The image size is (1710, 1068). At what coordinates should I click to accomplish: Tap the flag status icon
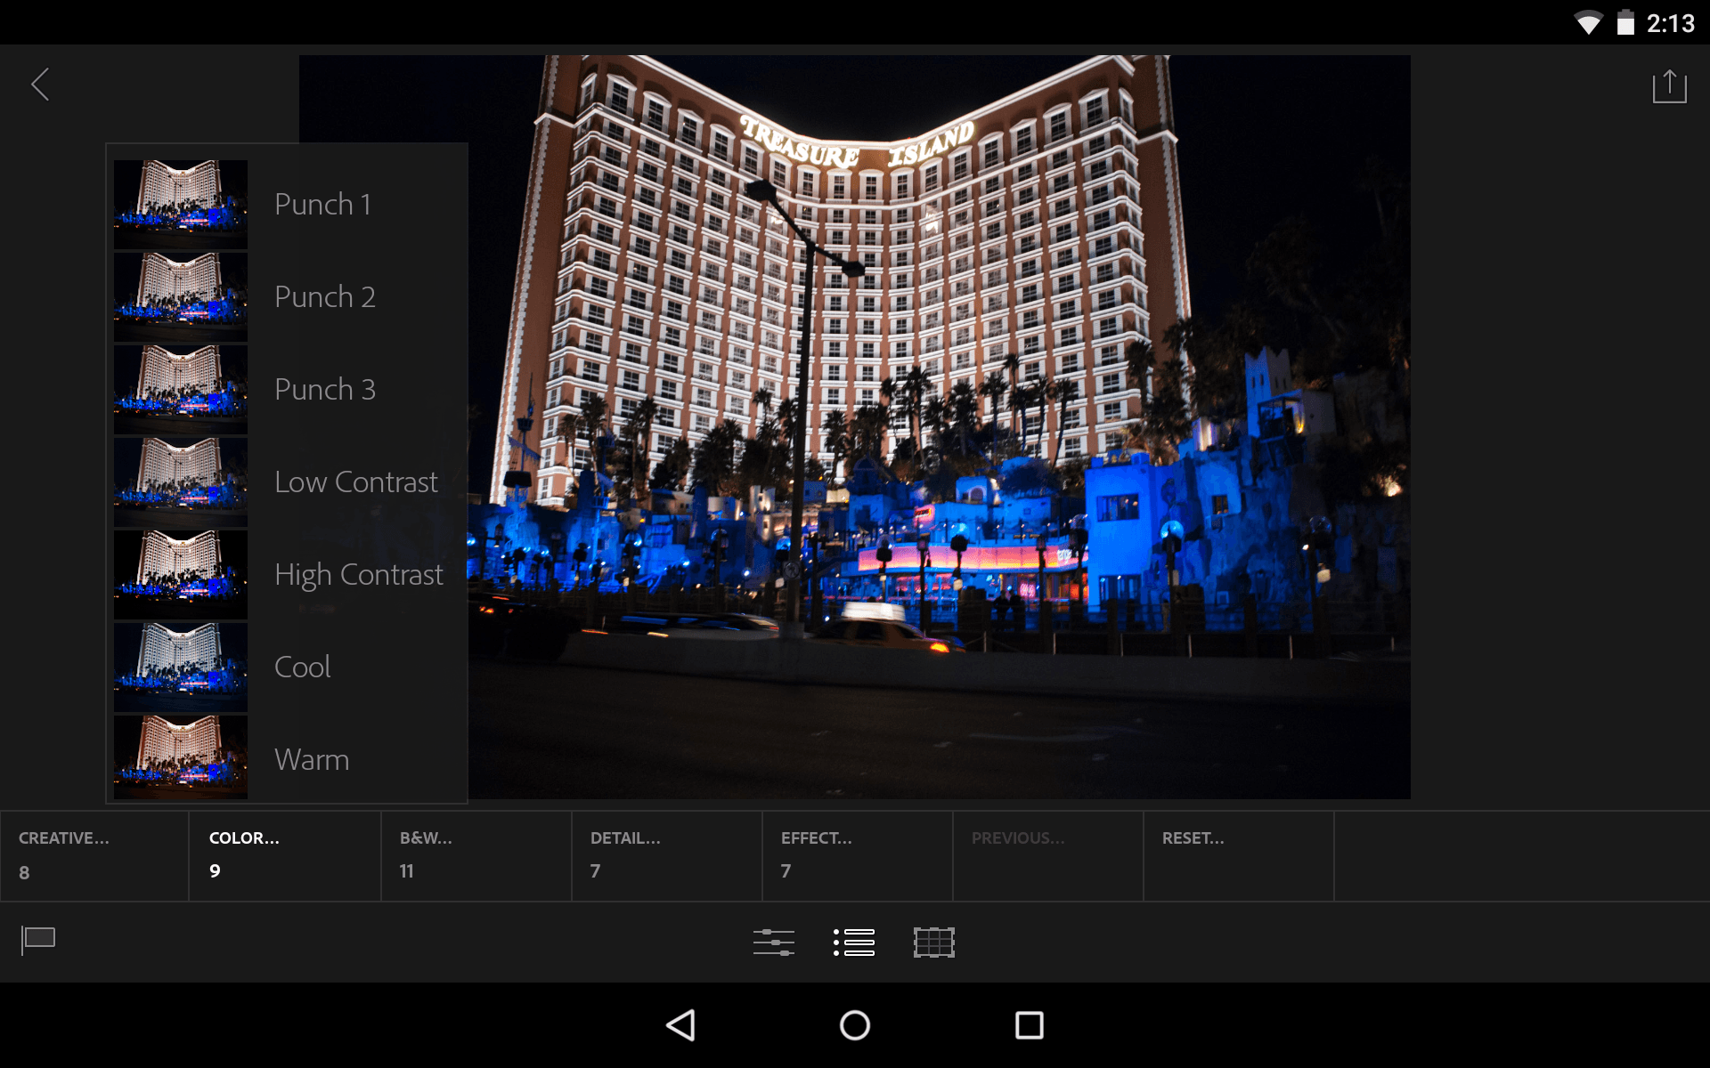[x=38, y=940]
